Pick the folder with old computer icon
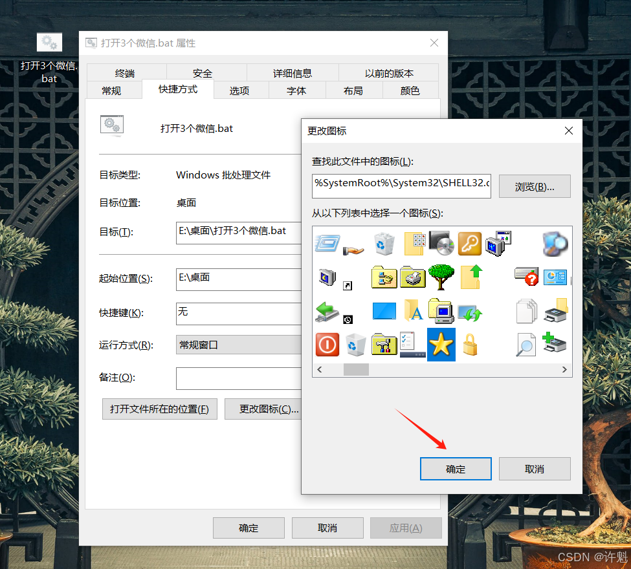631x569 pixels. pos(441,311)
